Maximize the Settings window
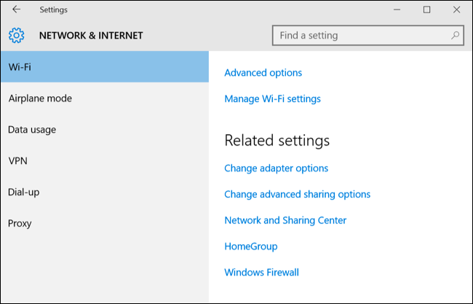This screenshot has width=473, height=304. click(x=426, y=9)
